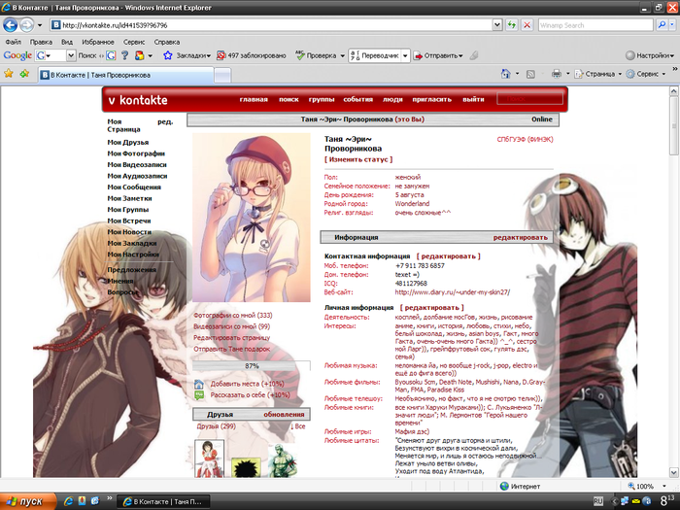Screen dimensions: 680x510
Task: Open the zoom level 100% dropdown
Action: tap(663, 486)
